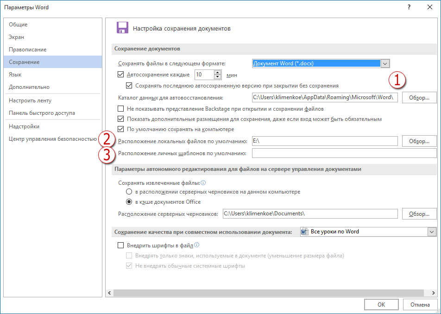441x314 pixels.
Task: Open "Панель быстрого доступа" settings
Action: tap(53, 113)
